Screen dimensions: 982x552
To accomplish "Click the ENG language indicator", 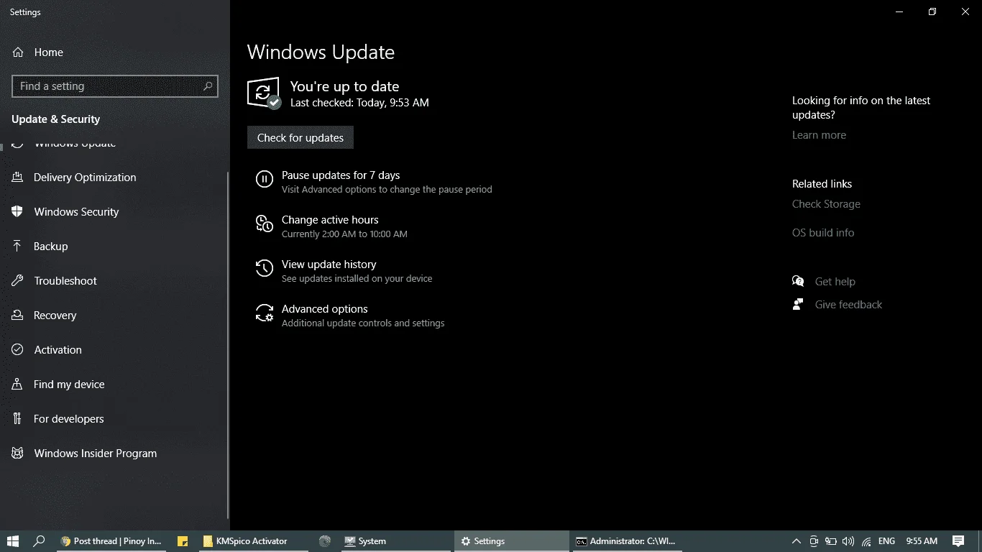I will 886,541.
